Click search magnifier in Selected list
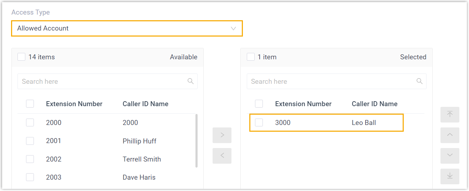This screenshot has height=191, width=469. (x=419, y=81)
